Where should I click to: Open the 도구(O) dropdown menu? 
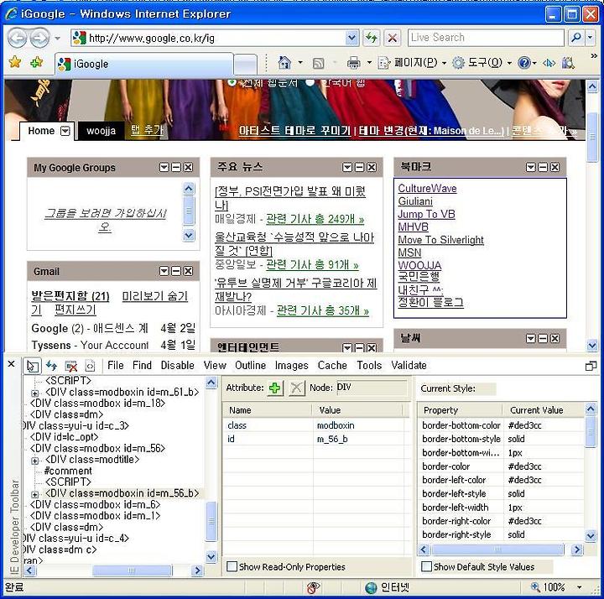(x=509, y=63)
